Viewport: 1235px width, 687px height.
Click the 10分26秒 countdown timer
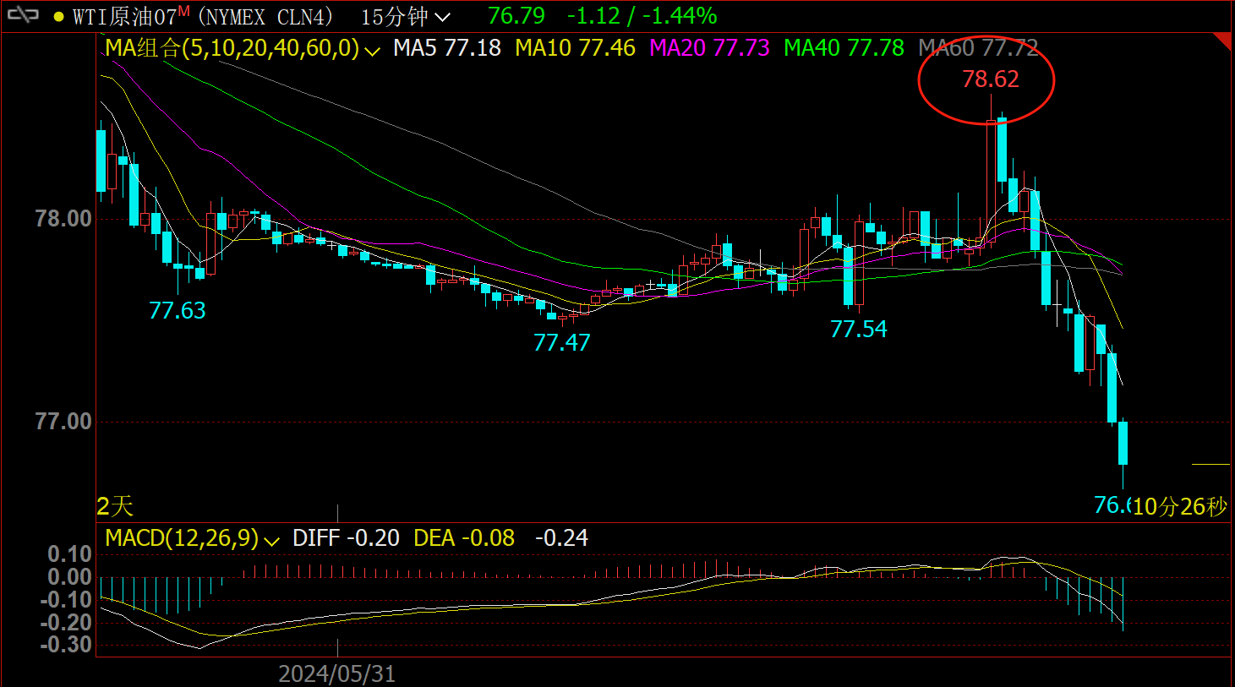1180,507
